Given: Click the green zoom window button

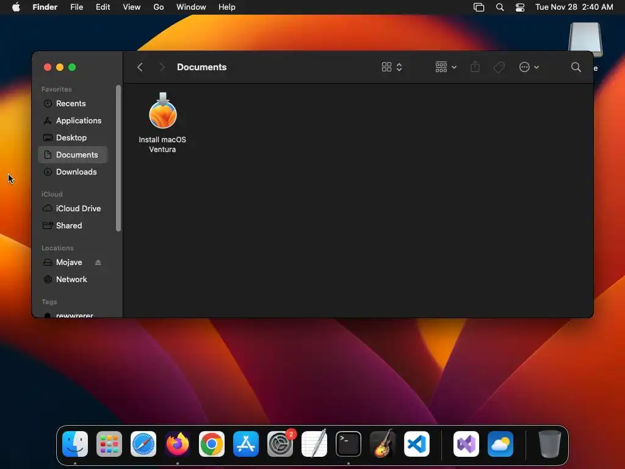Looking at the screenshot, I should pos(72,67).
